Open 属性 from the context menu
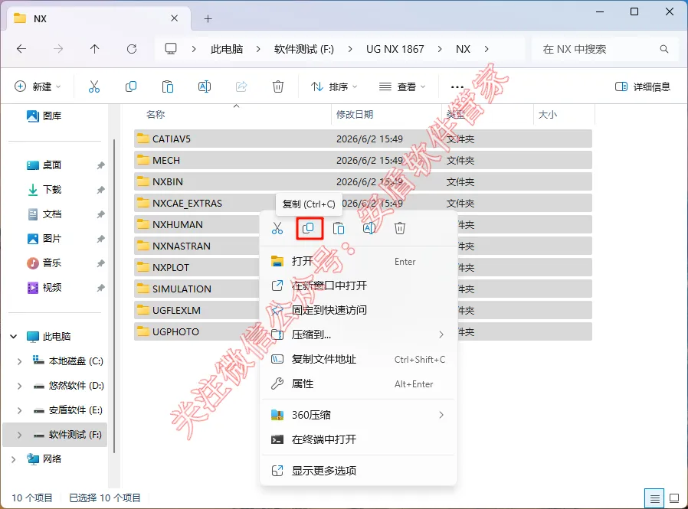The height and width of the screenshot is (509, 688). pyautogui.click(x=358, y=384)
